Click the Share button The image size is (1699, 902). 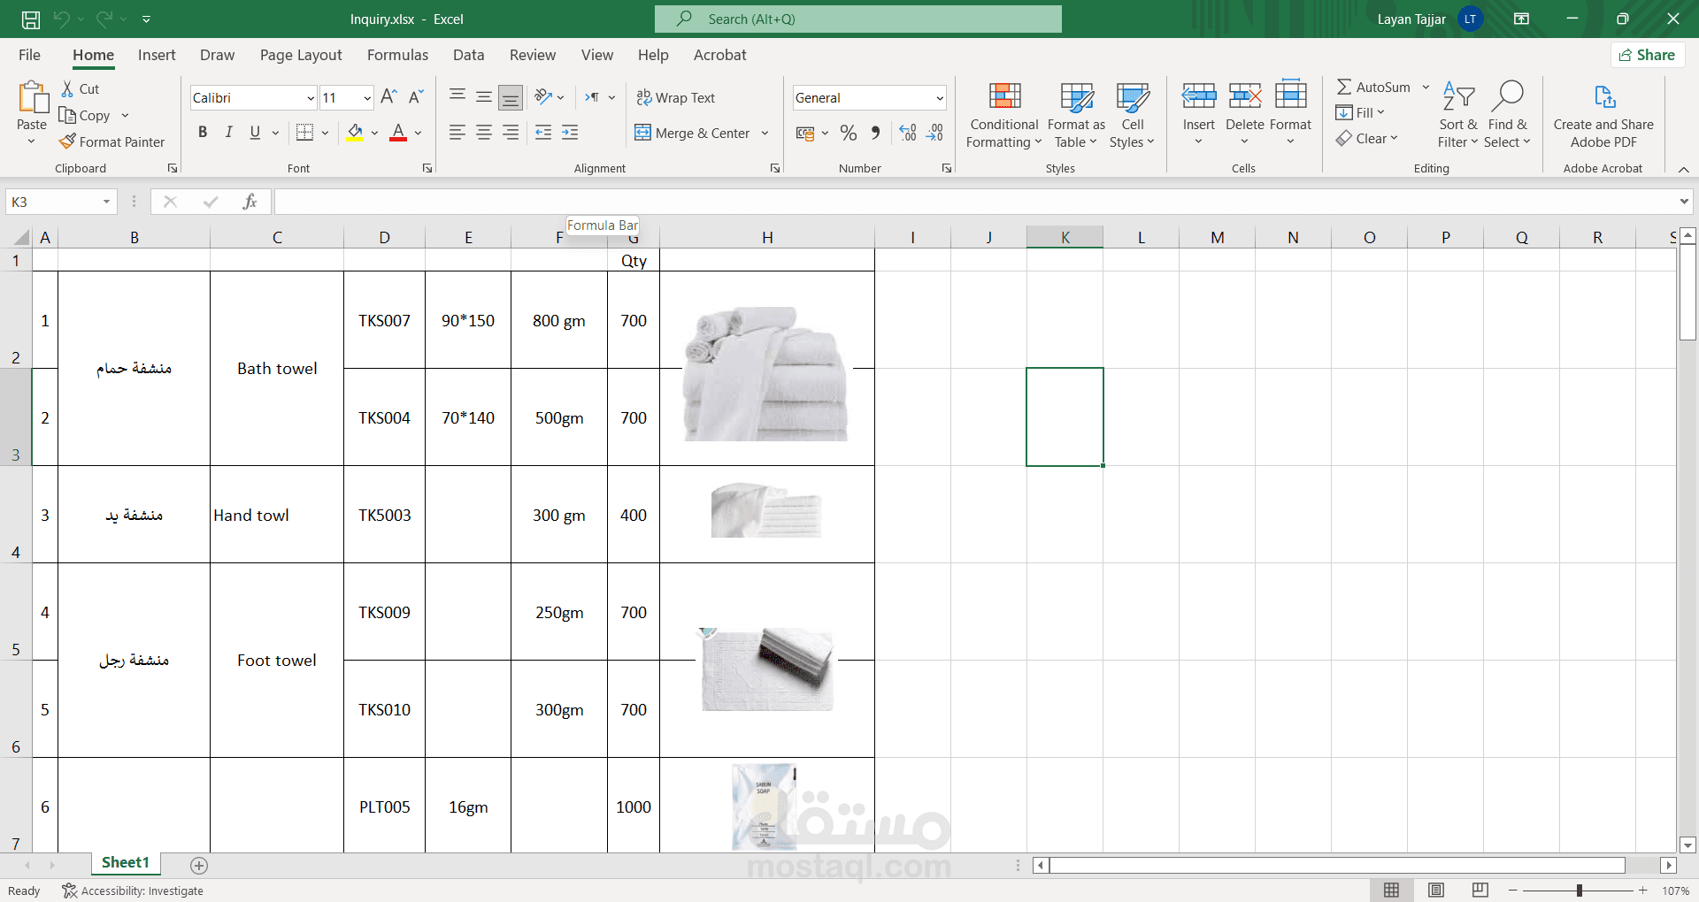click(1647, 55)
